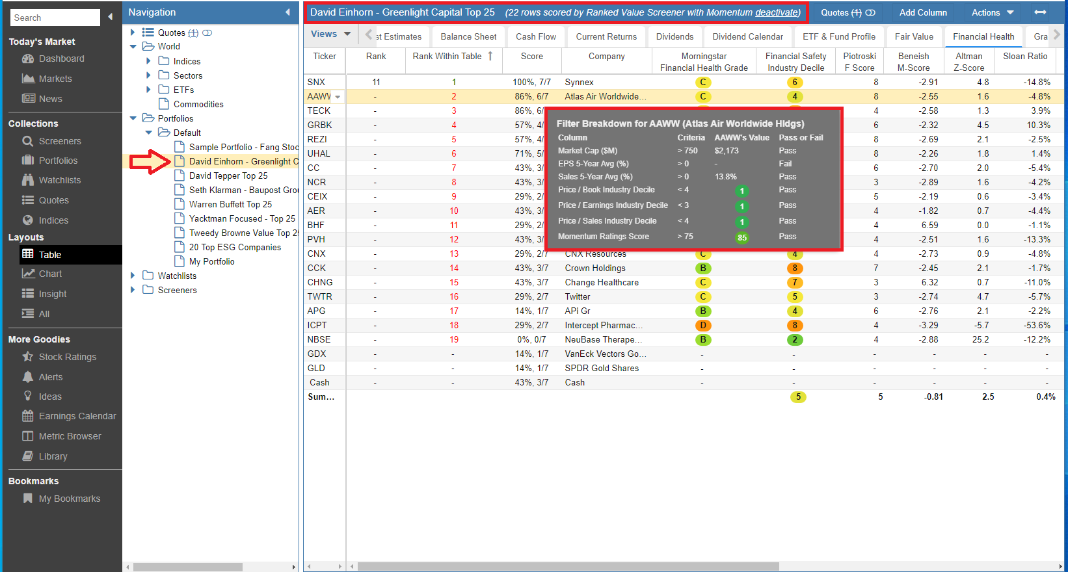Expand the Screeners tree node

pyautogui.click(x=133, y=290)
